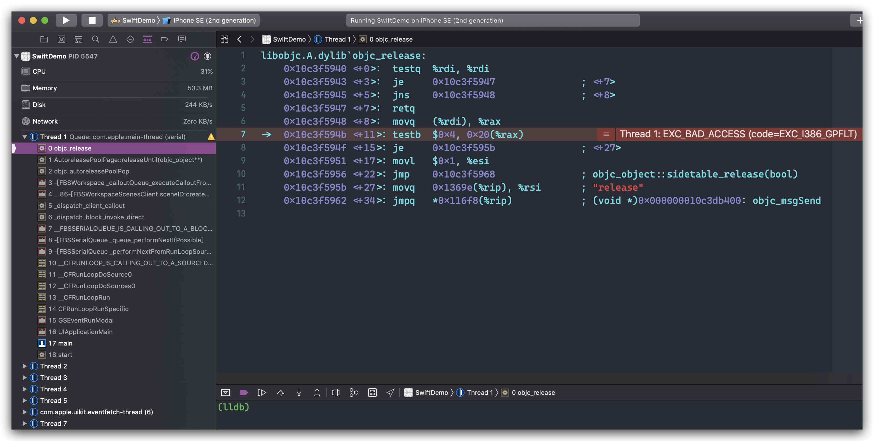The width and height of the screenshot is (874, 441).
Task: Stop the running SwiftDemo app
Action: coord(92,20)
